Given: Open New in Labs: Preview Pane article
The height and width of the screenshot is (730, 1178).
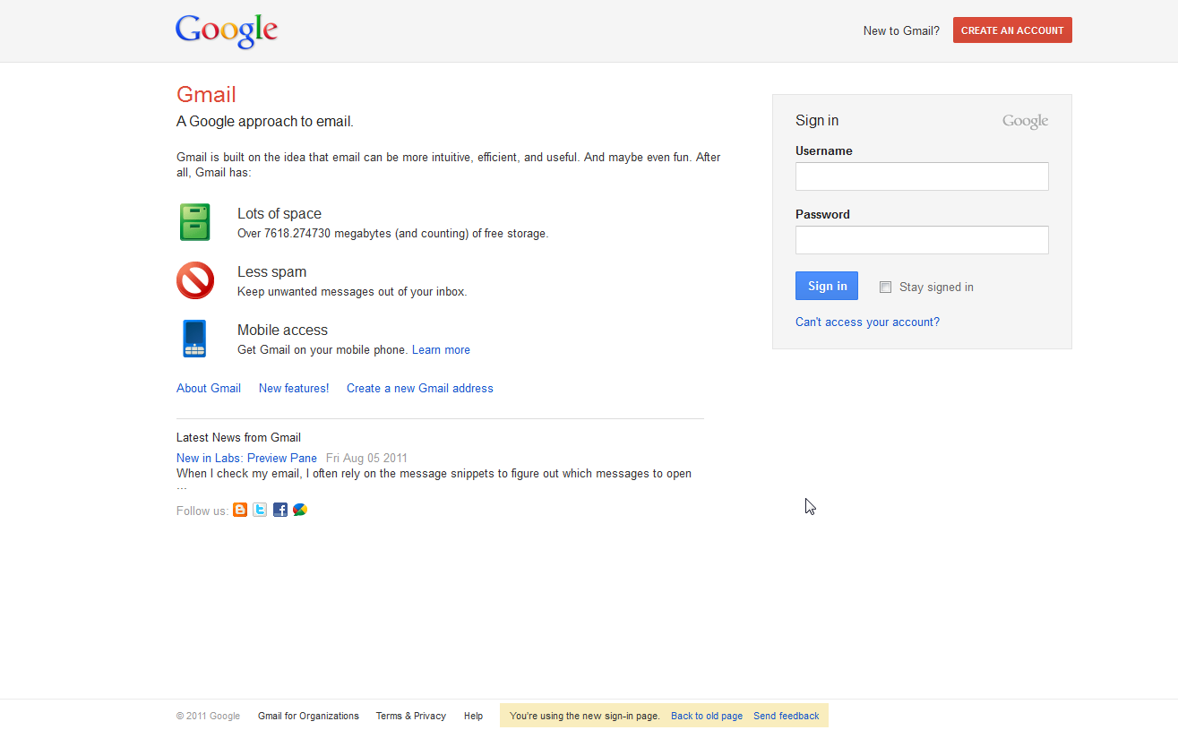Looking at the screenshot, I should click(x=246, y=459).
